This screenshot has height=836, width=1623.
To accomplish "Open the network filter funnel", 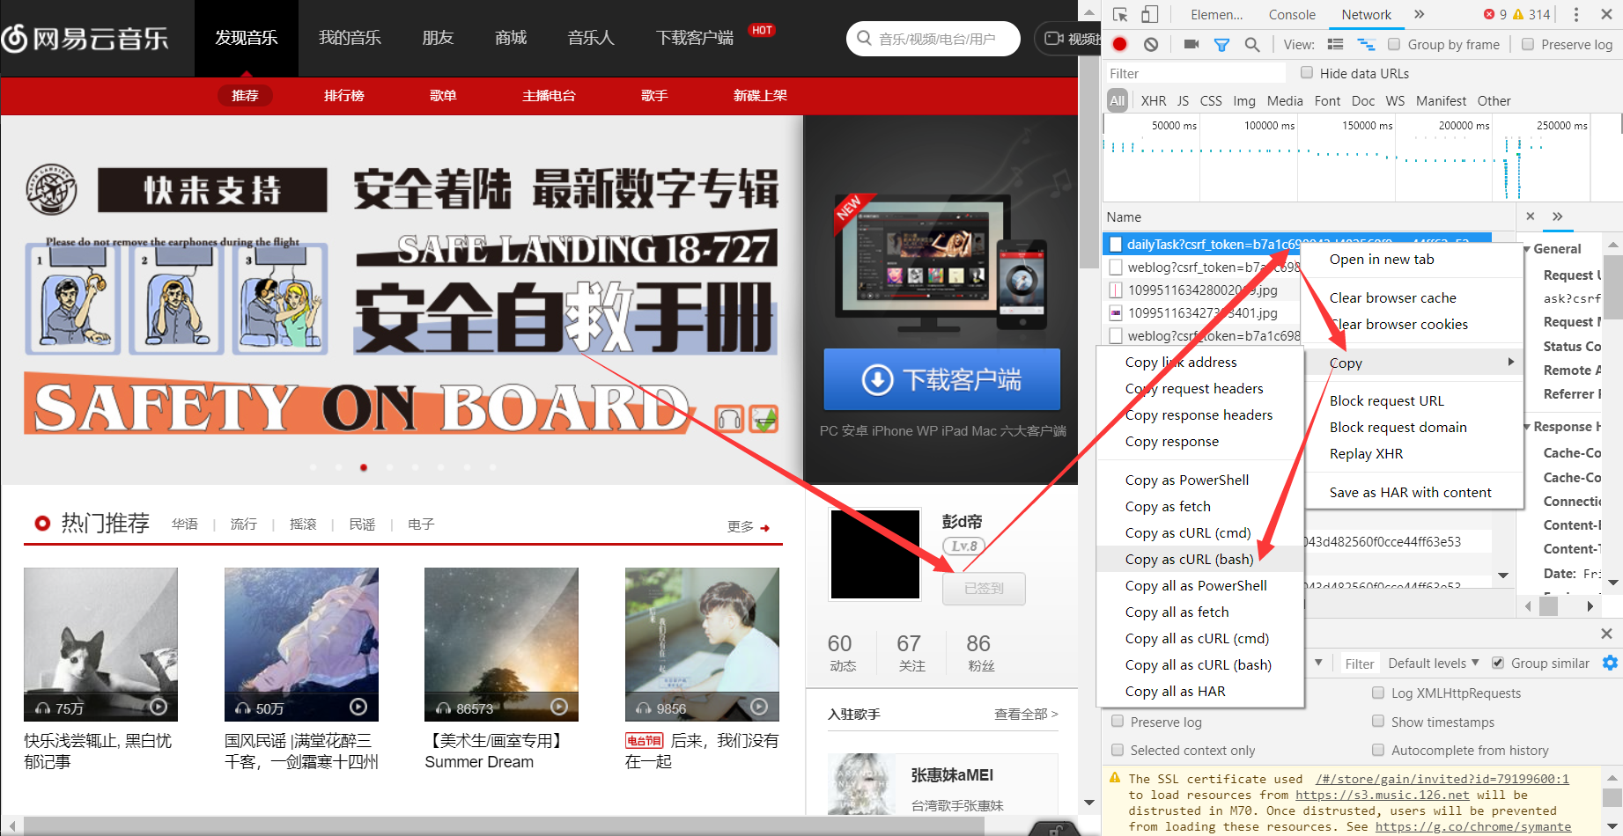I will tap(1221, 44).
